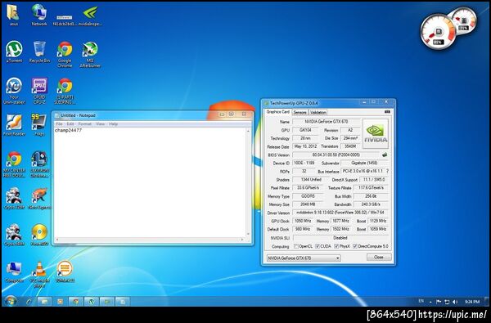Show hidden tray icons arrow
491x323 pixels.
[430, 302]
